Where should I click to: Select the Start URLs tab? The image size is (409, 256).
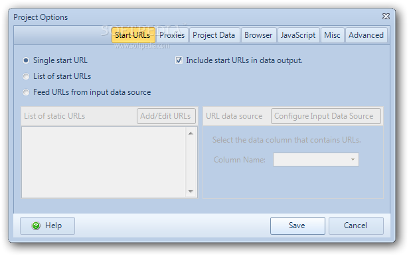click(x=133, y=35)
